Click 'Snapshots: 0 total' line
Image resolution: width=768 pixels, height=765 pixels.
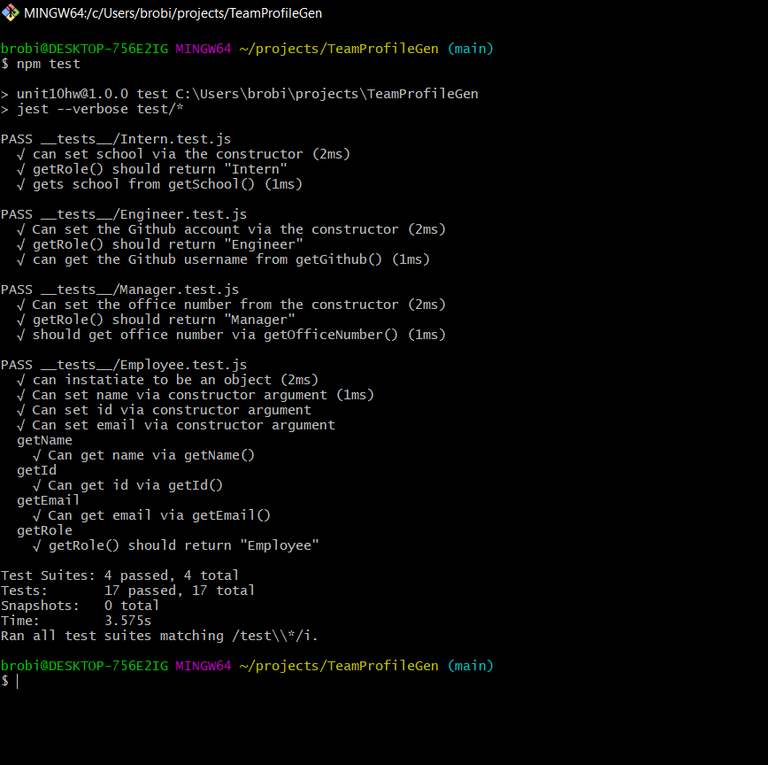pyautogui.click(x=81, y=607)
